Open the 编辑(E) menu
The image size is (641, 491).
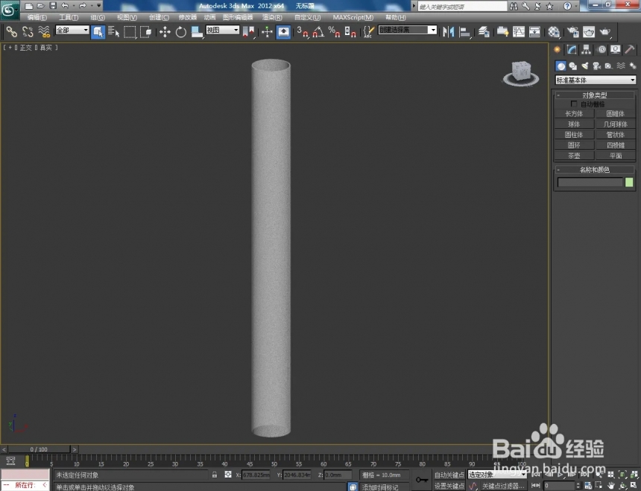pyautogui.click(x=37, y=17)
